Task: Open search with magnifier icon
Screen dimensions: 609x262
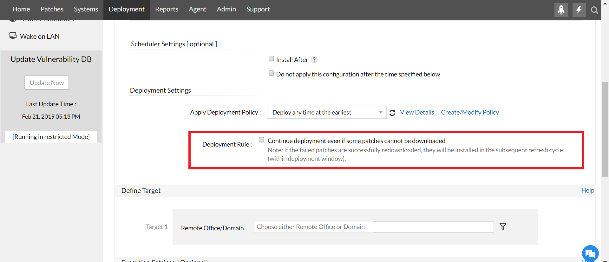Action: point(594,10)
